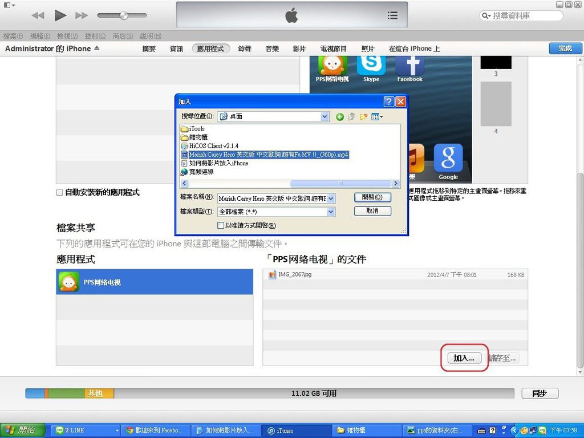Create a new folder icon in dialog
Screen dimensions: 584x438
pyautogui.click(x=363, y=117)
